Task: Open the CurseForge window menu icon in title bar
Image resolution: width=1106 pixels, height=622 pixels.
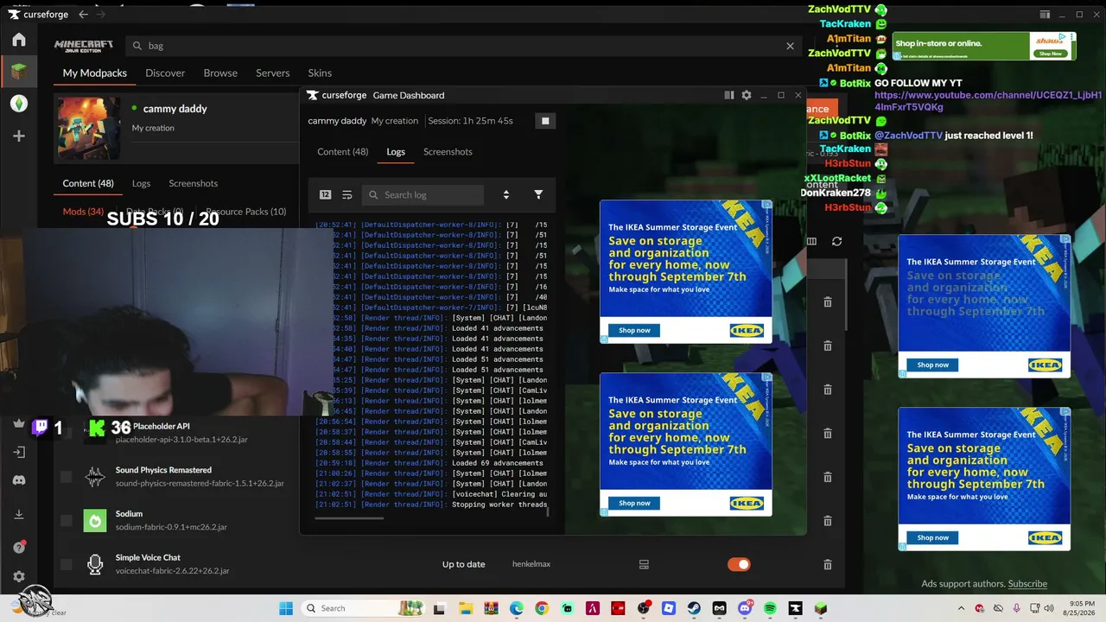Action: point(1045,15)
